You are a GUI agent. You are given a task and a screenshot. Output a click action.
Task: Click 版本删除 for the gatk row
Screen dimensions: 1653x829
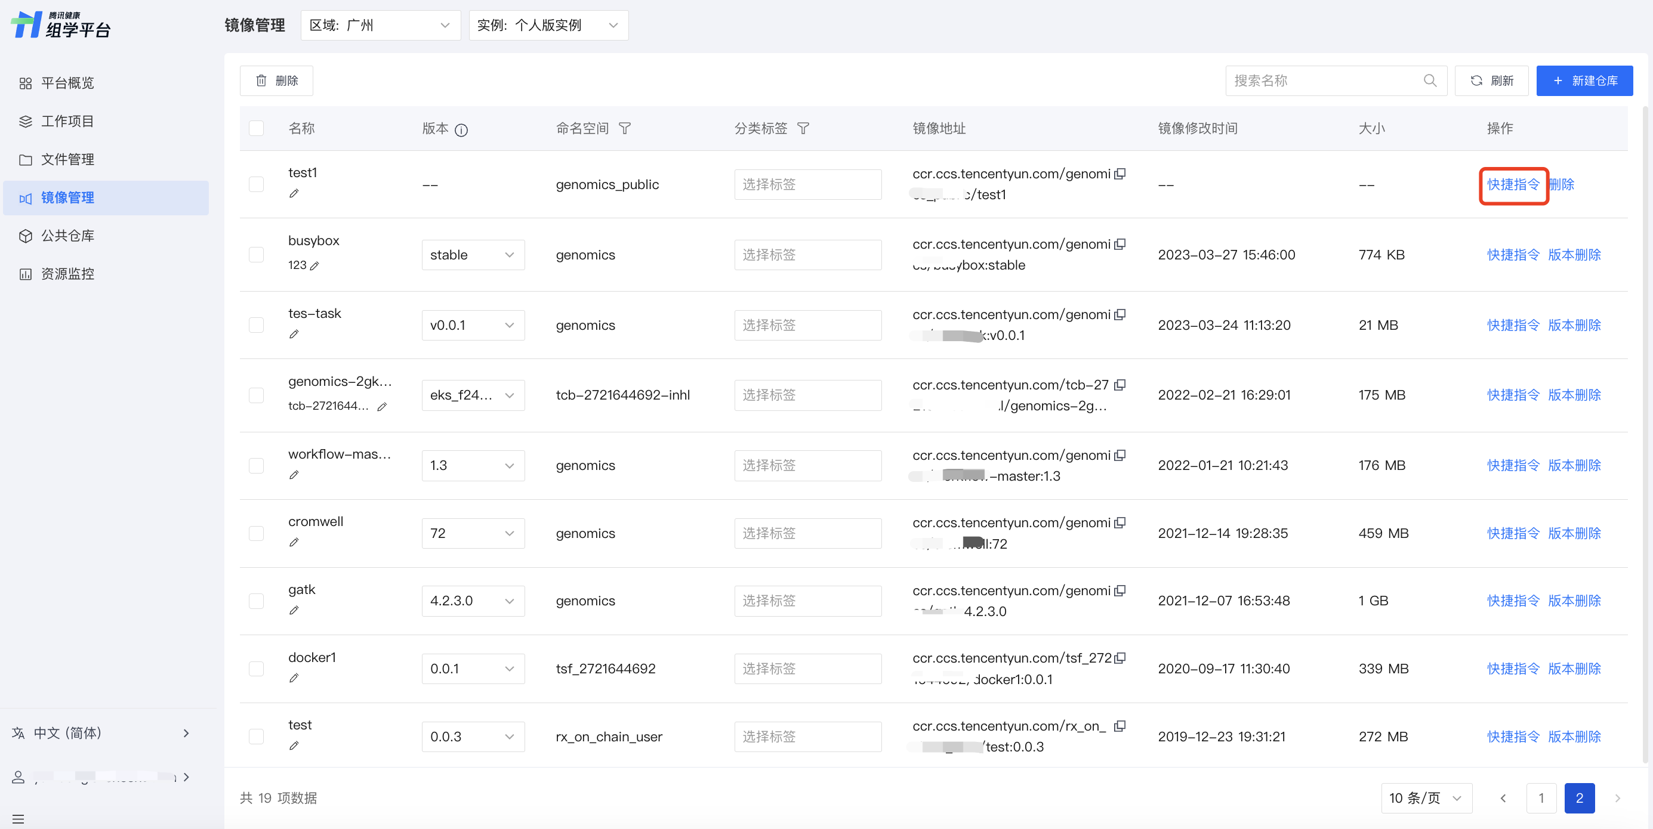click(x=1574, y=601)
